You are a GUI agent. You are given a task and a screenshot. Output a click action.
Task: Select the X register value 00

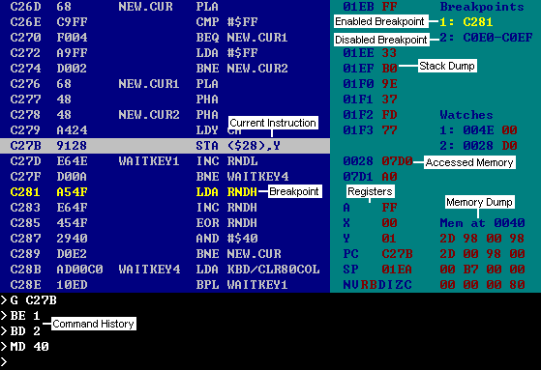coord(389,223)
